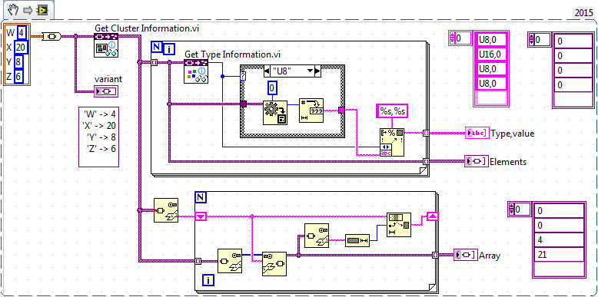
Task: Click the Get Type Information.vi node icon
Action: 196,71
